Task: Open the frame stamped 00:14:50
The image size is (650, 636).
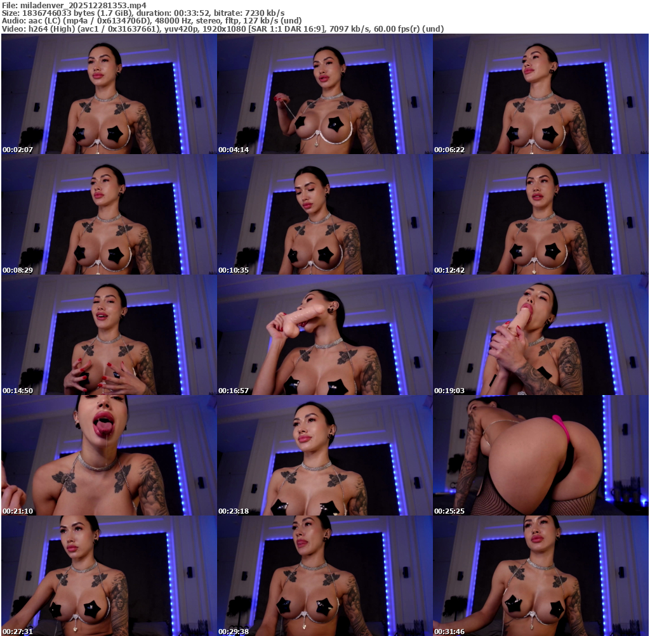Action: [109, 335]
